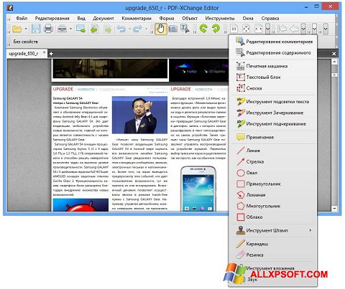The image size is (345, 289).
Task: Add a new tab with plus button
Action: point(51,54)
